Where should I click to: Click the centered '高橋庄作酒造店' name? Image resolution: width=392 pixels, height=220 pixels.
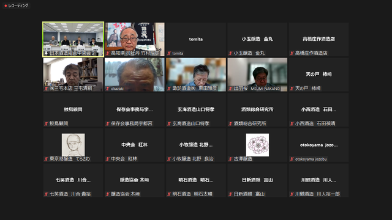[x=318, y=39]
